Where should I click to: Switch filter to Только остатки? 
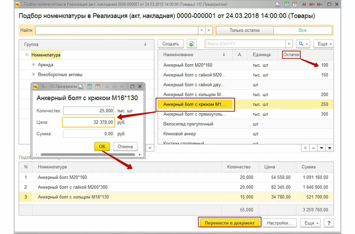[245, 30]
